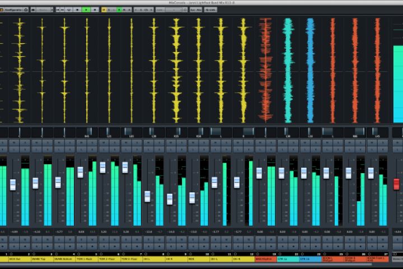Solo the SNARE Bottom channel
This screenshot has width=403, height=269.
(x=70, y=142)
